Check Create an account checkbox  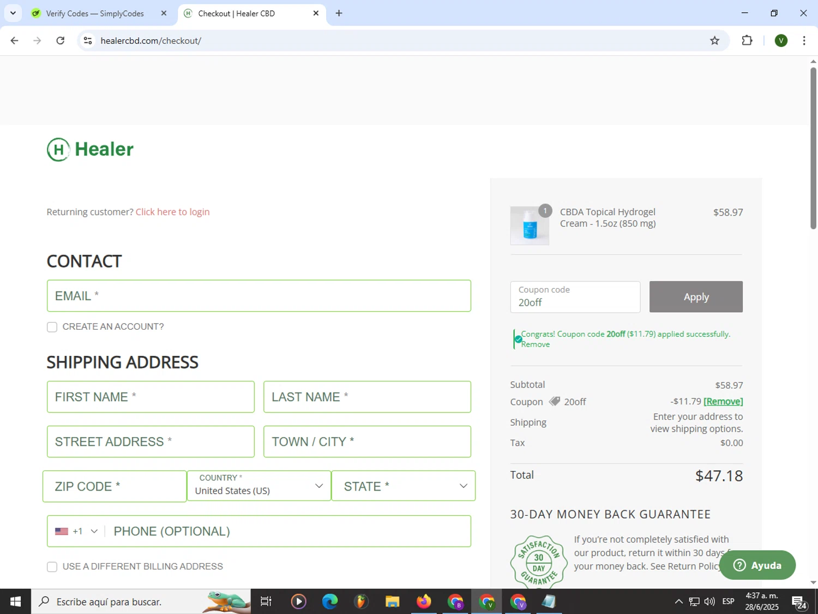(52, 327)
